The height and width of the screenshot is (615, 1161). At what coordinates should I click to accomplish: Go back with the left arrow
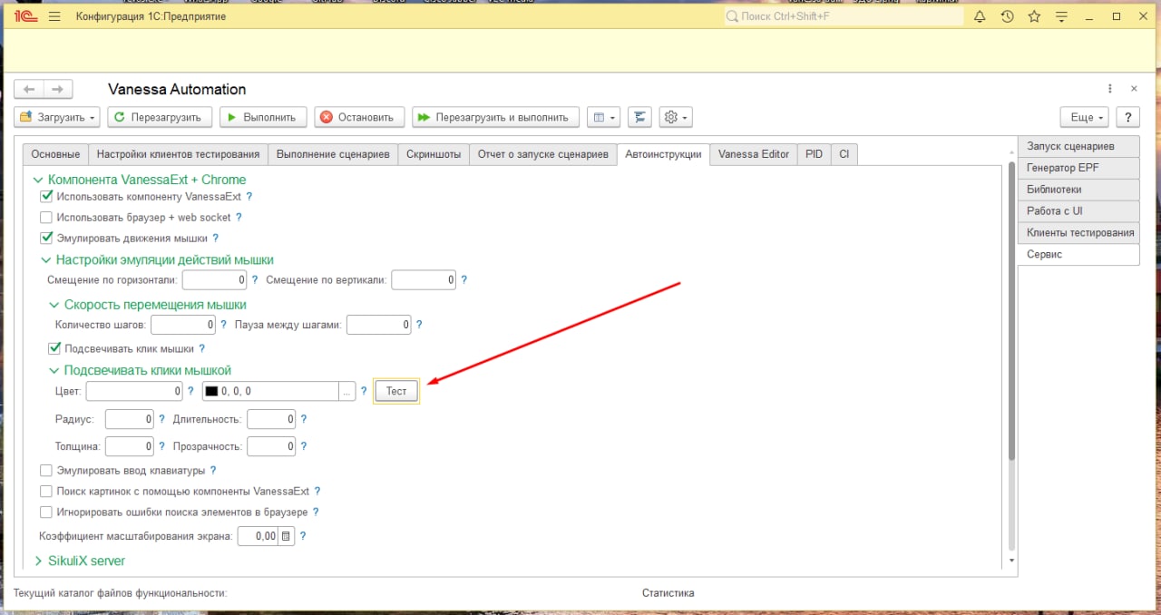29,89
